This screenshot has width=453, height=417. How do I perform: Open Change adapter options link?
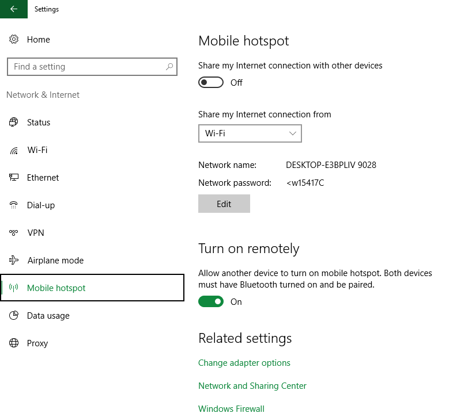coord(244,363)
